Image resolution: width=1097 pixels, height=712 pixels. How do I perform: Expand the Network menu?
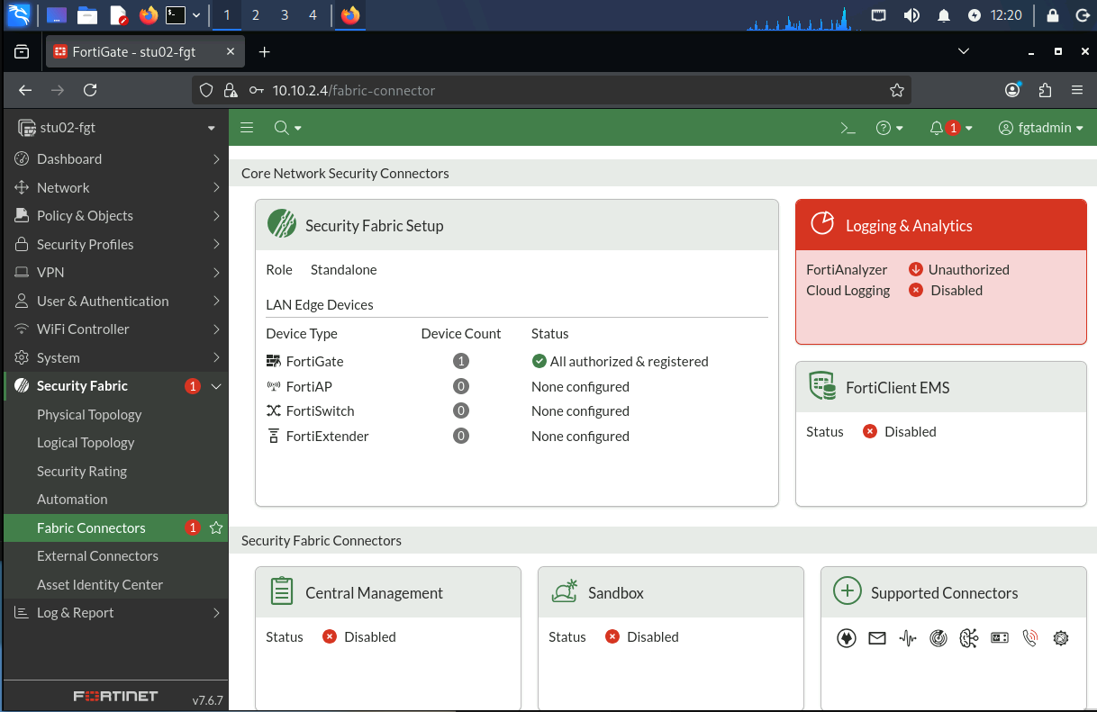point(114,187)
